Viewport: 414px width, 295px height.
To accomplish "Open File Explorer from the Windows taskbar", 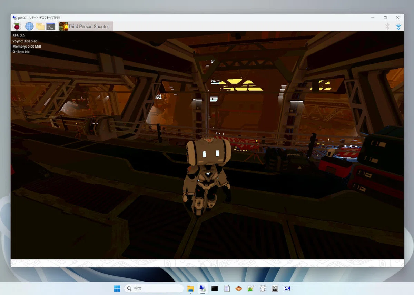I will click(190, 288).
